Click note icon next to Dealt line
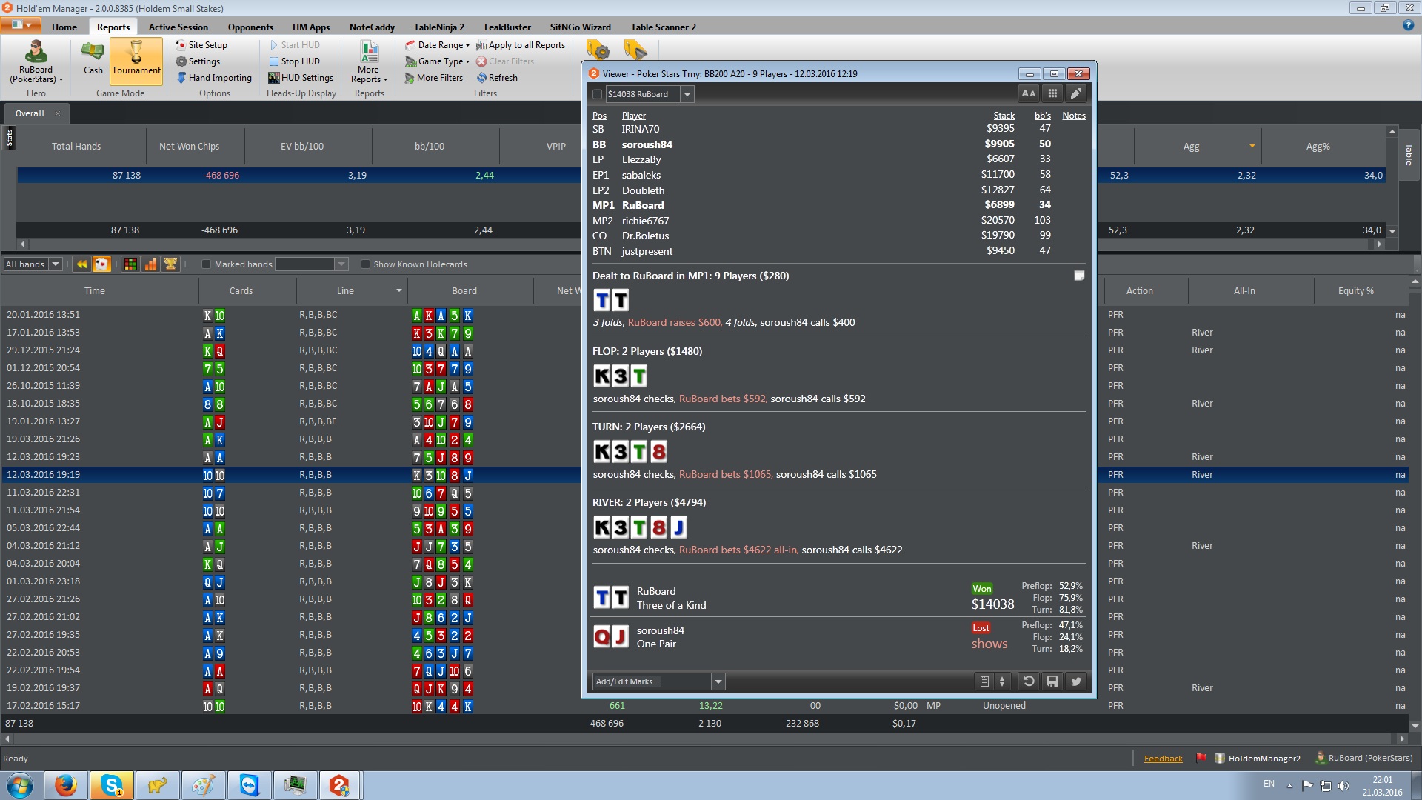This screenshot has width=1422, height=800. pyautogui.click(x=1079, y=276)
